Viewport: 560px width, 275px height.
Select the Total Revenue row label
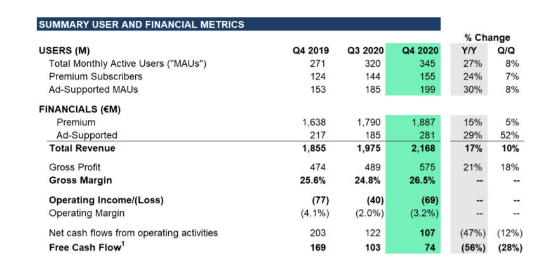(x=82, y=149)
